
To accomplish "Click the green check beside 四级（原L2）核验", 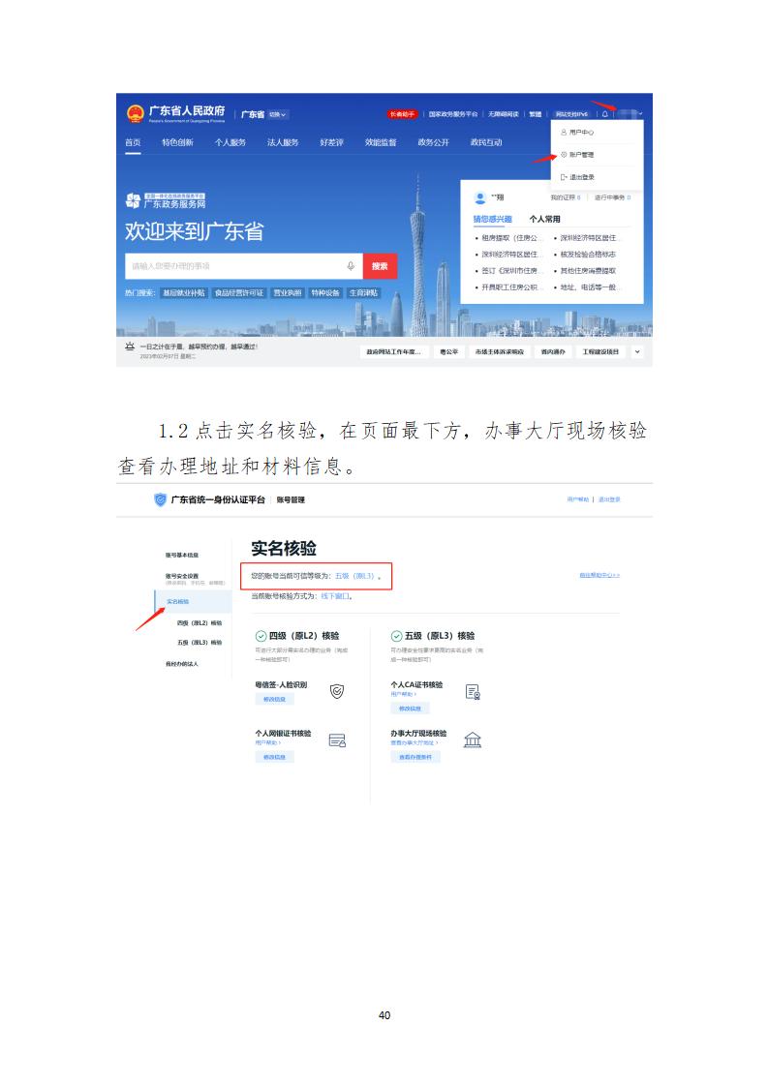I will 261,636.
